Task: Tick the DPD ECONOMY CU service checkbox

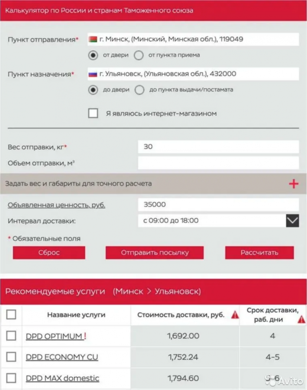Action: pos(11,357)
